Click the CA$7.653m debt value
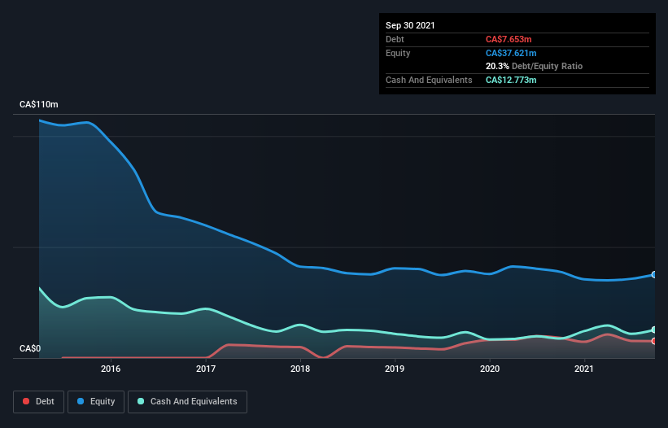668x428 pixels. pyautogui.click(x=509, y=39)
